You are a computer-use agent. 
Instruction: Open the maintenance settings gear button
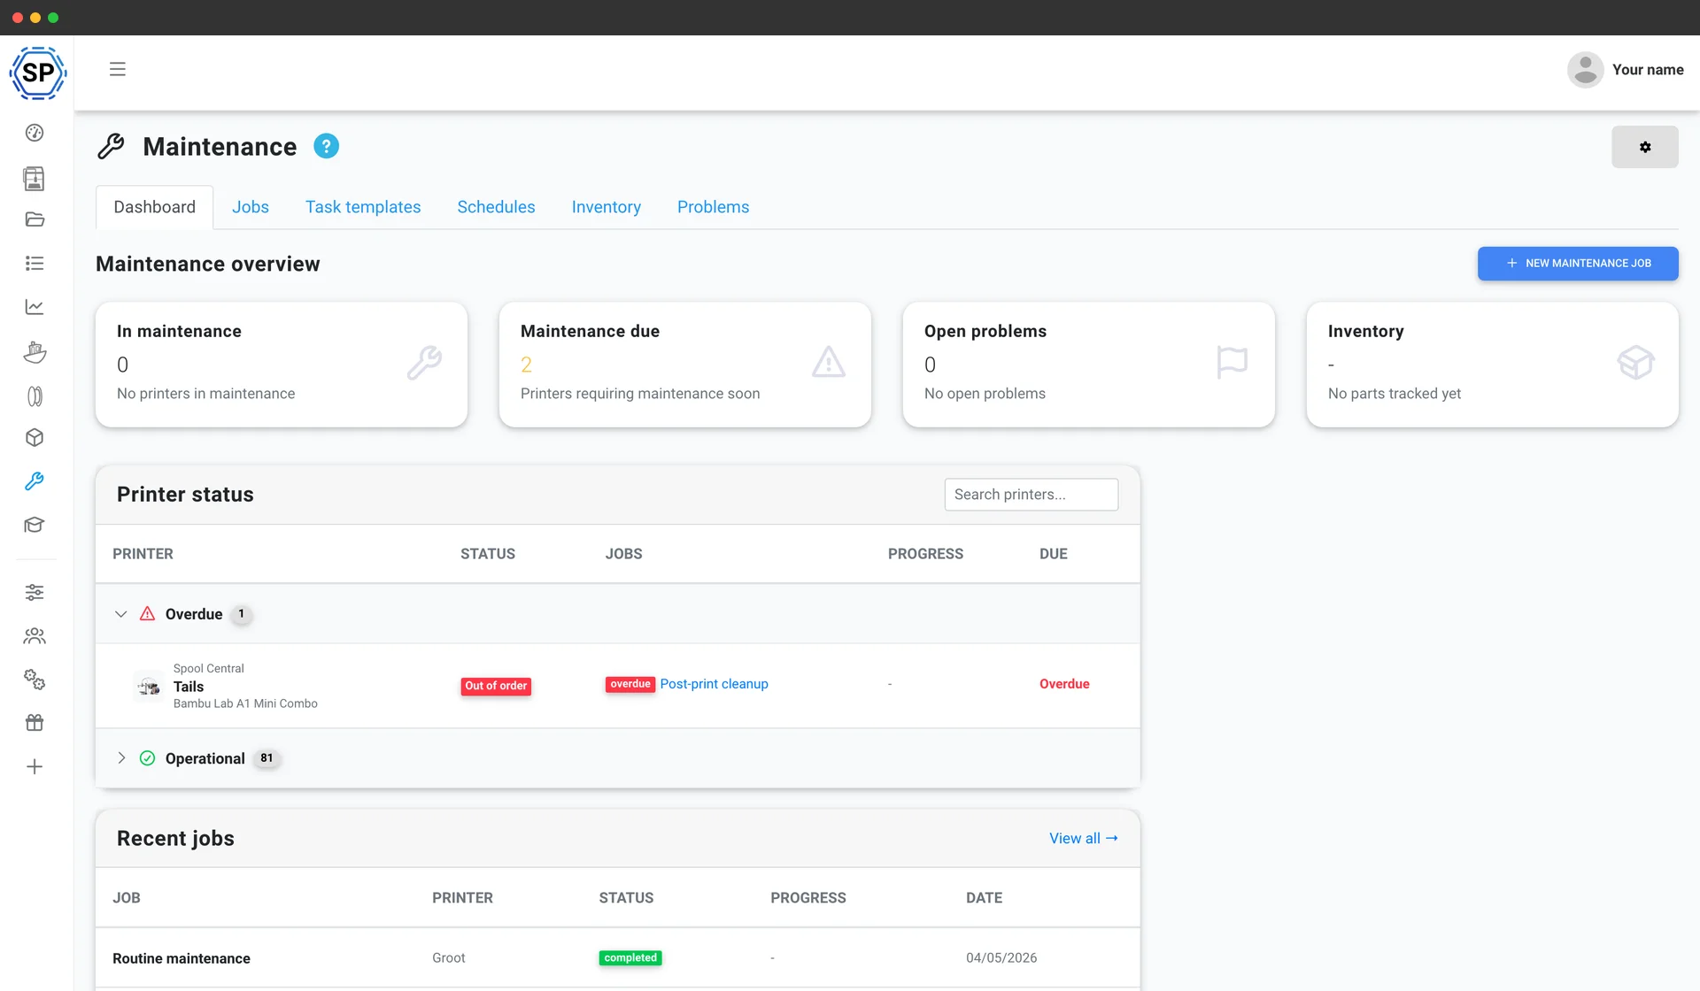tap(1644, 147)
